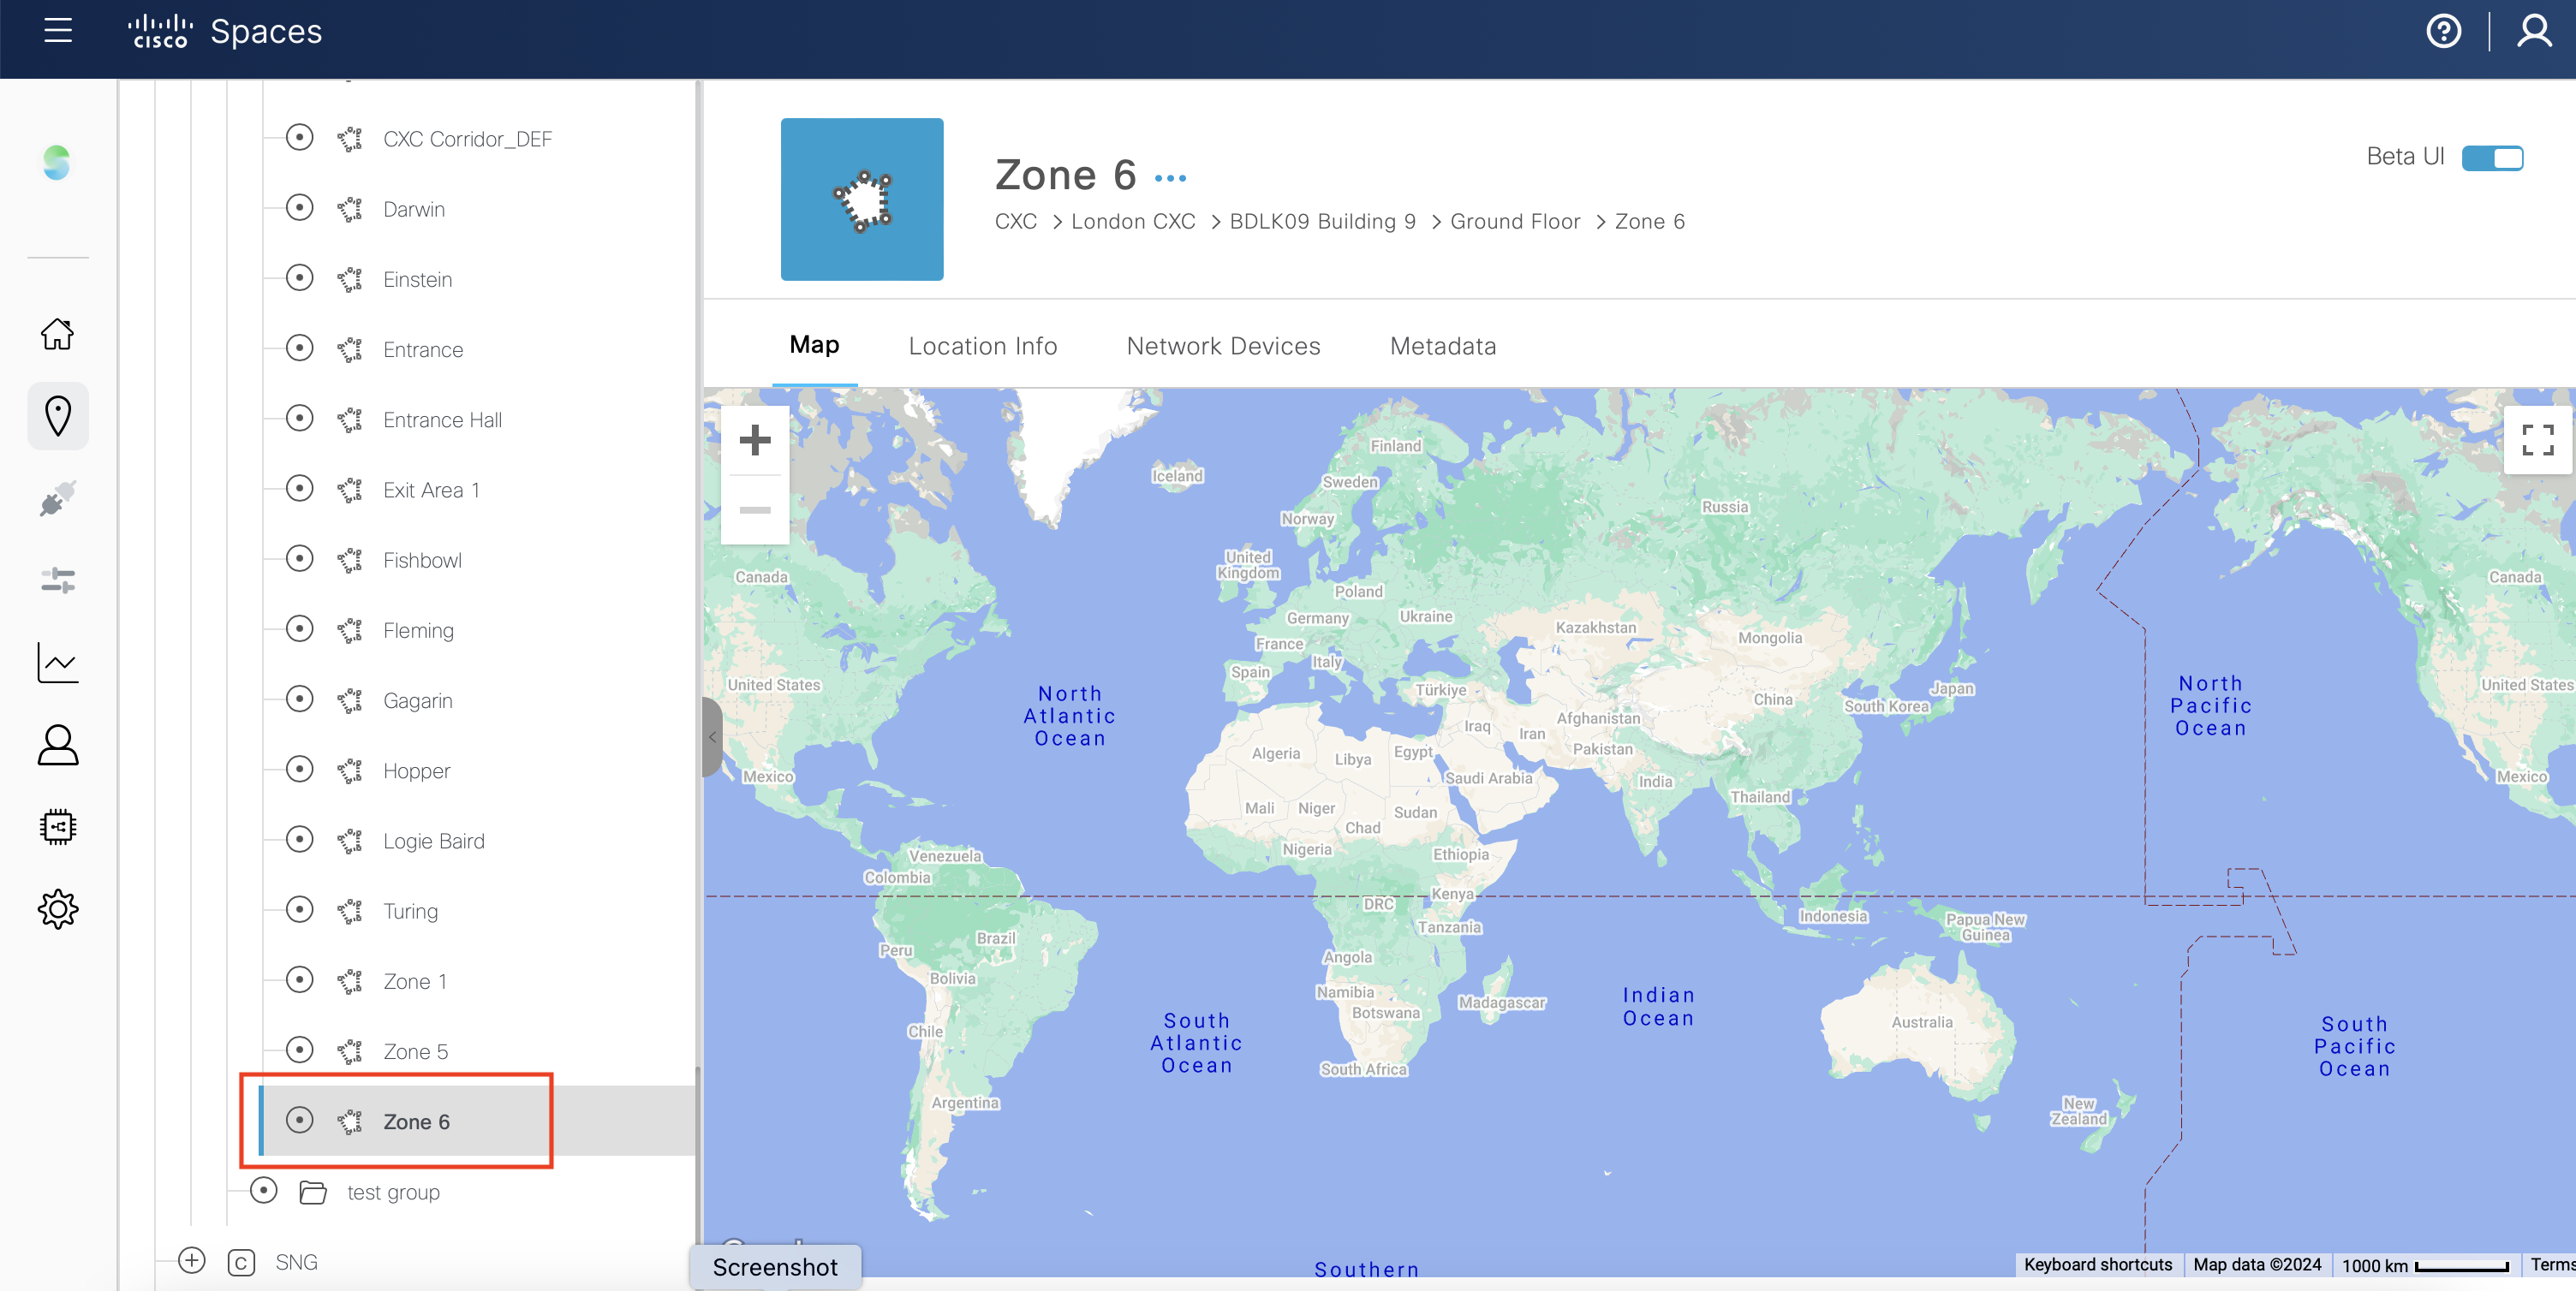The image size is (2576, 1291).
Task: Select Turing zone in the tree
Action: point(410,911)
